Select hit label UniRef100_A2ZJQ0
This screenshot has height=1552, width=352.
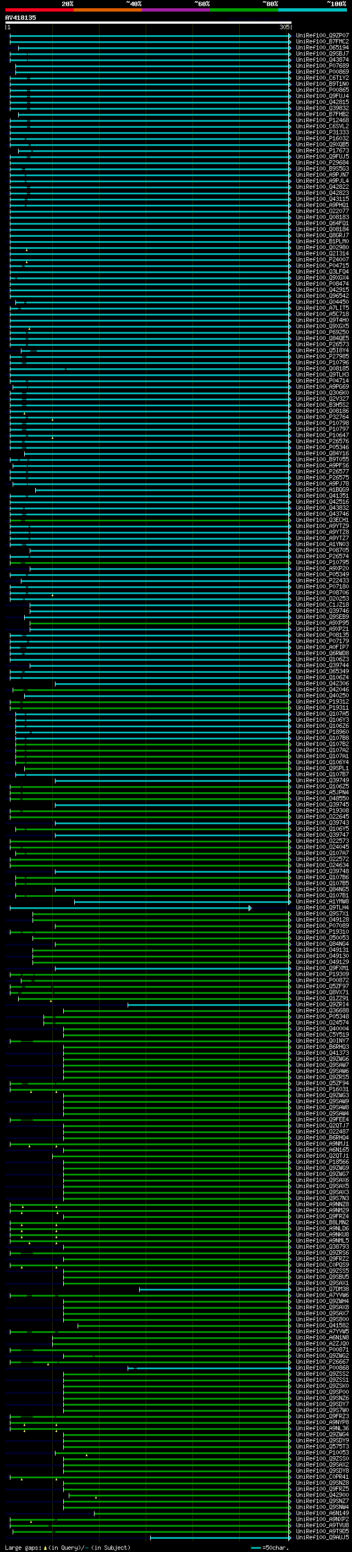[x=322, y=1343]
